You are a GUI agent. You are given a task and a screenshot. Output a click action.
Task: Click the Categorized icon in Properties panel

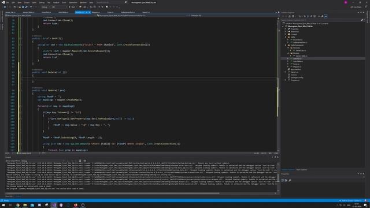point(283,180)
